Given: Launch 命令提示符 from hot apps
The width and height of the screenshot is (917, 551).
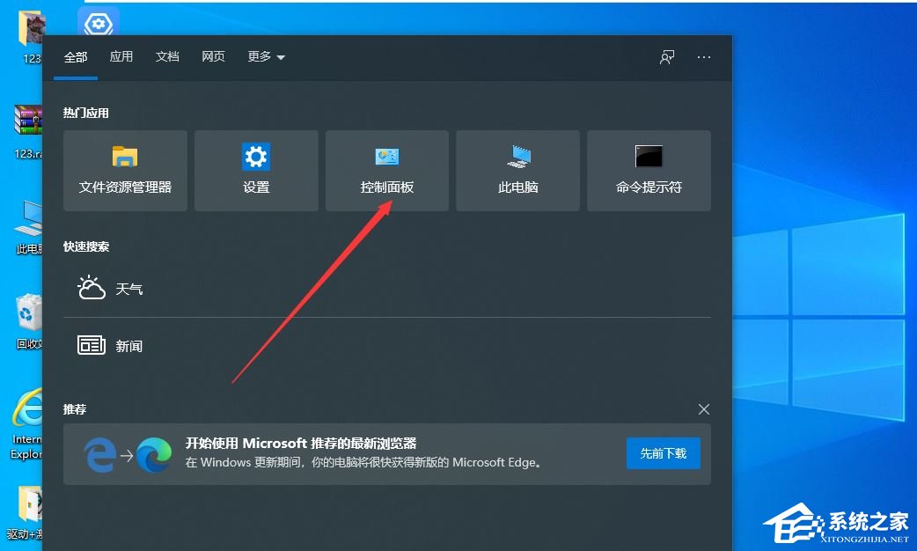Looking at the screenshot, I should tap(649, 170).
